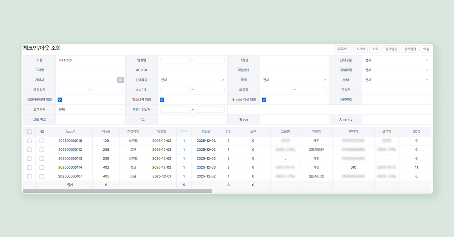The image size is (454, 237).
Task: Open the 국적 dropdown
Action: pyautogui.click(x=294, y=80)
